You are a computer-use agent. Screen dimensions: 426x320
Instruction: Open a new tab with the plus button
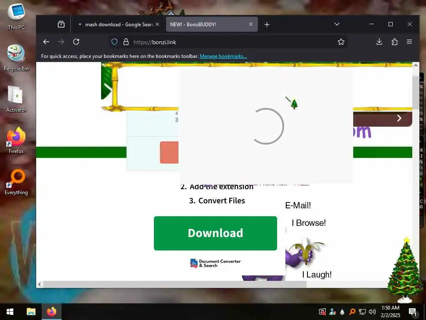(x=267, y=25)
